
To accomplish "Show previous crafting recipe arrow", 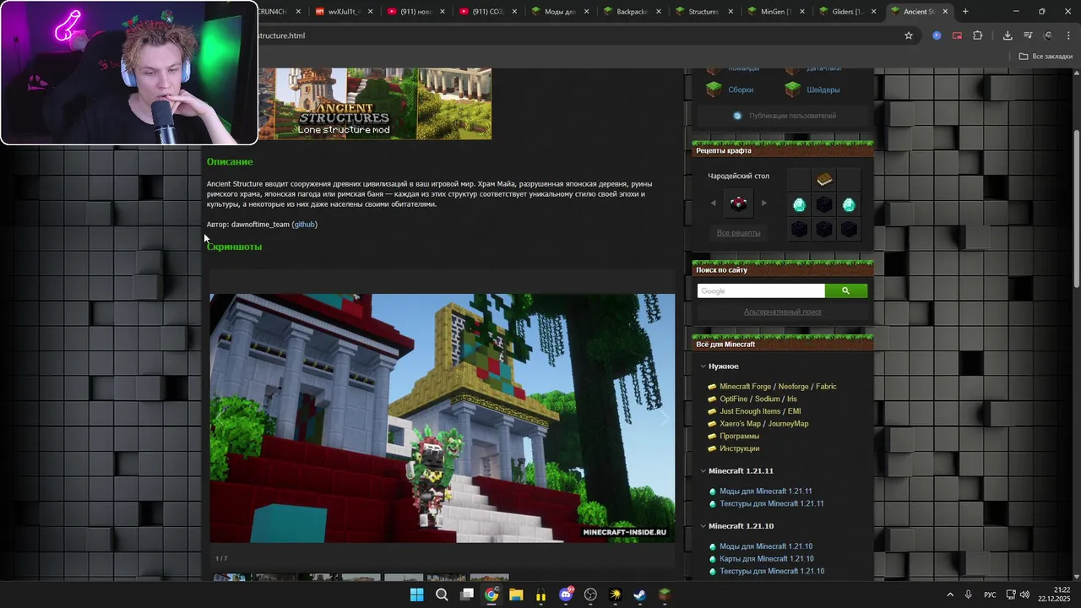I will (x=713, y=204).
